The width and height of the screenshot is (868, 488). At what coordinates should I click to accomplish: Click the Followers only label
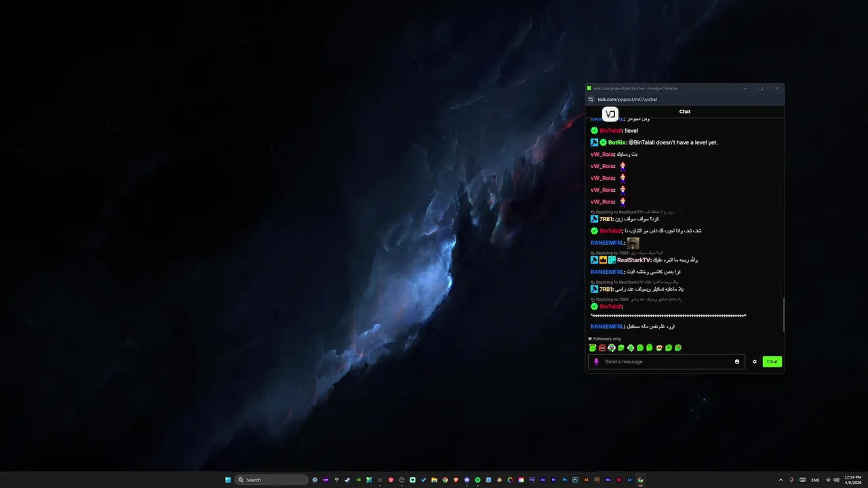pos(607,339)
